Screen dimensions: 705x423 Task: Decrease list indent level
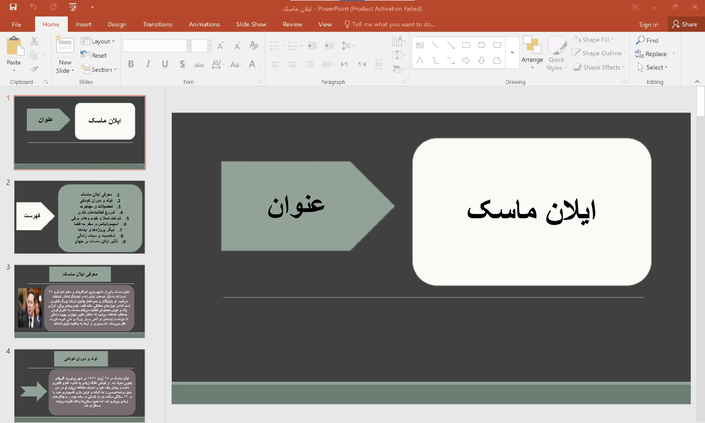click(312, 46)
